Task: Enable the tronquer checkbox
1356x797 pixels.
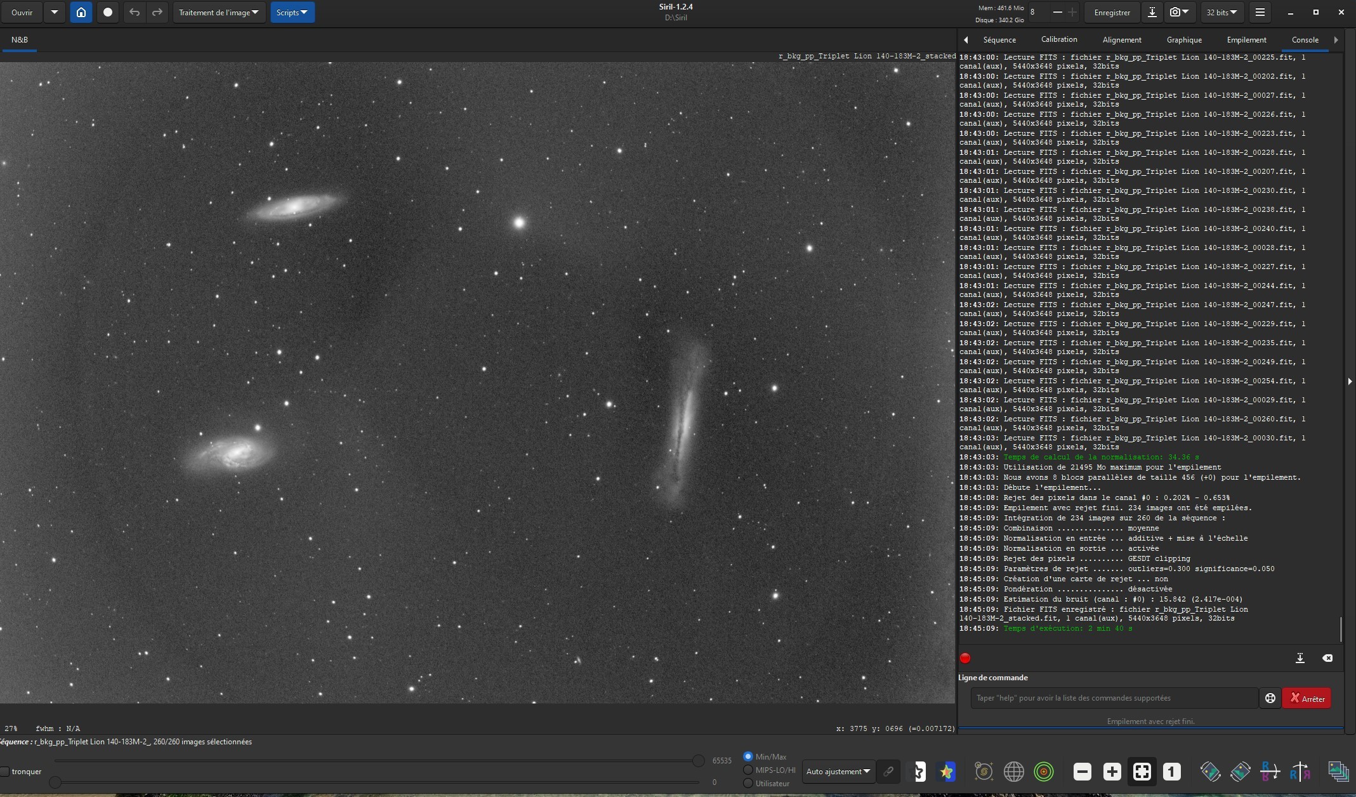Action: [5, 772]
